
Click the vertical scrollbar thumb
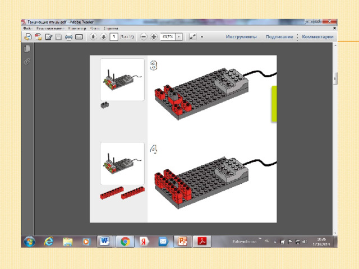click(x=335, y=79)
